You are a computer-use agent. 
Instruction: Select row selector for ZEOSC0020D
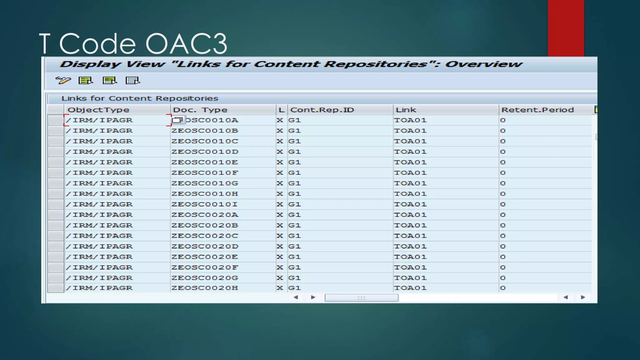56,246
